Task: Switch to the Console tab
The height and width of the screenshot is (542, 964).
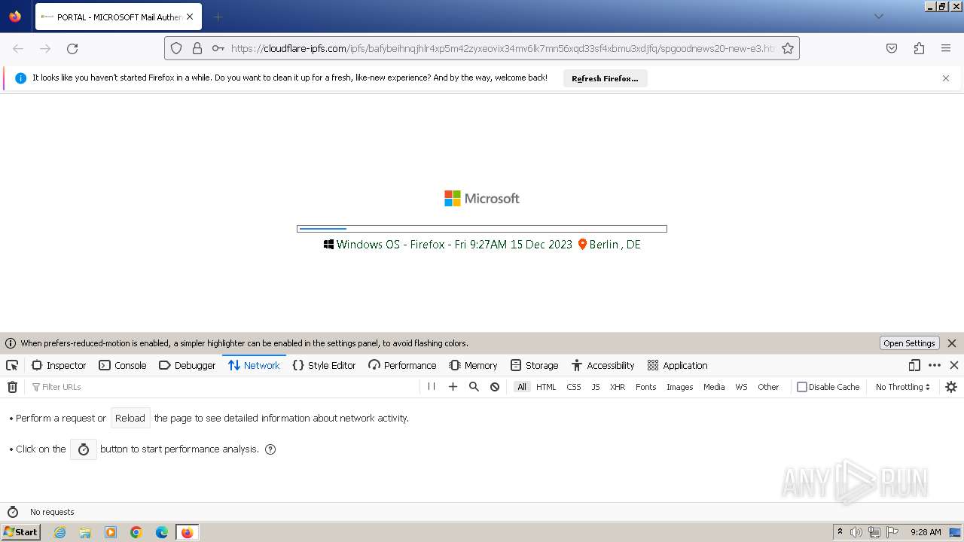Action: [123, 365]
